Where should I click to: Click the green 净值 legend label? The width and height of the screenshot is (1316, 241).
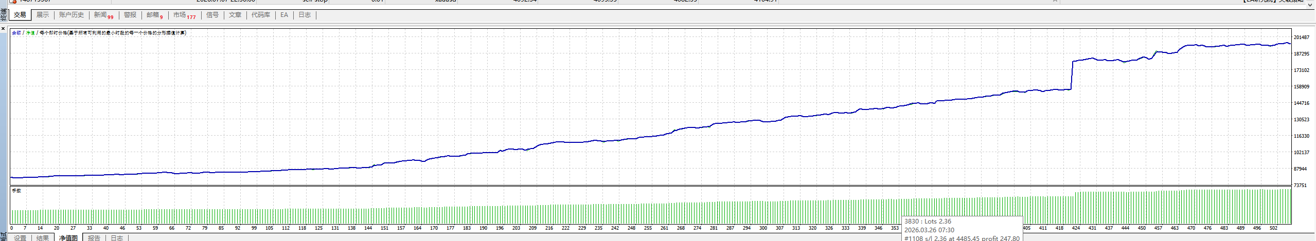(30, 33)
